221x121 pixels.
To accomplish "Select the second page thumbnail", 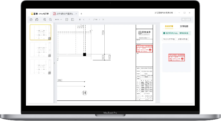I will pyautogui.click(x=40, y=50).
